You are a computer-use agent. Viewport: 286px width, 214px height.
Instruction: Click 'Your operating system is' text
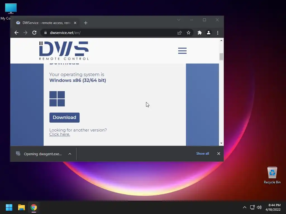tap(77, 75)
